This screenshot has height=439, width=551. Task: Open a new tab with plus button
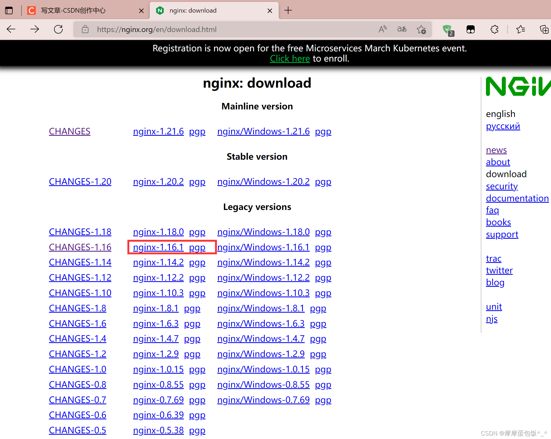(288, 10)
